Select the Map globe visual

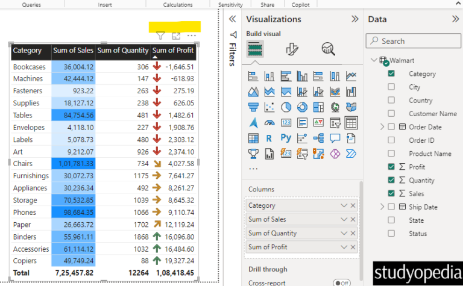pyautogui.click(x=335, y=107)
